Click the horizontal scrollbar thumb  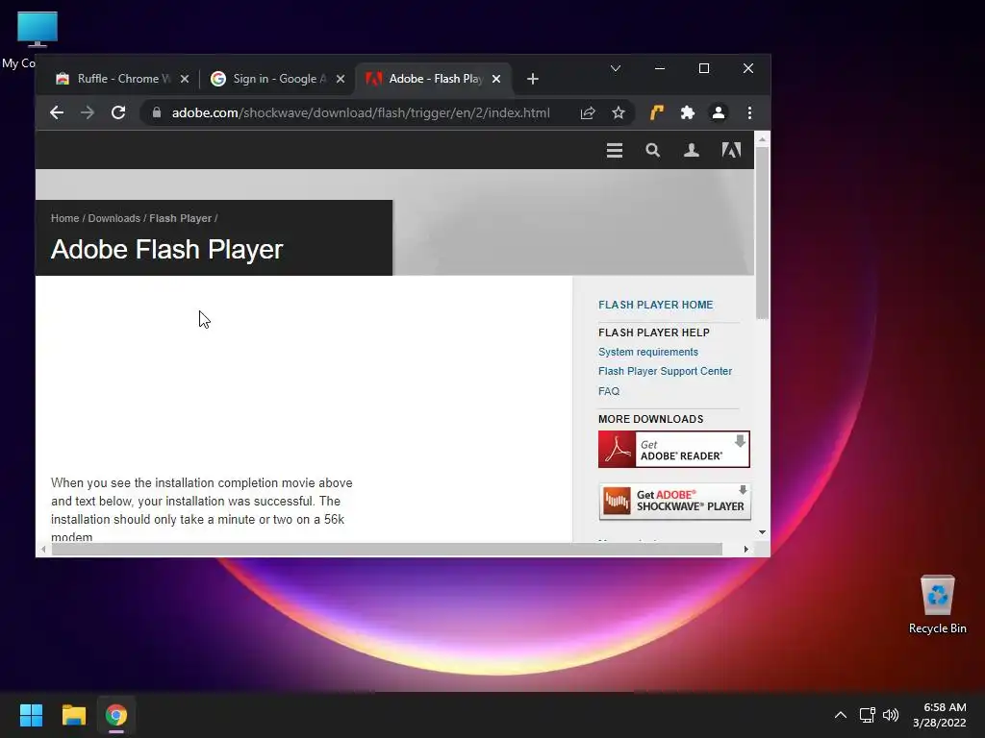tap(387, 550)
